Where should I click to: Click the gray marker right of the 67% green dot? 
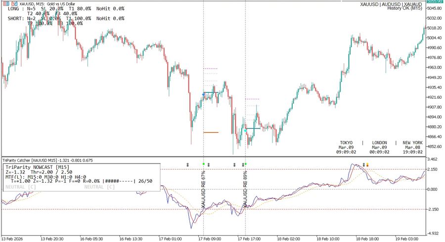(x=209, y=164)
